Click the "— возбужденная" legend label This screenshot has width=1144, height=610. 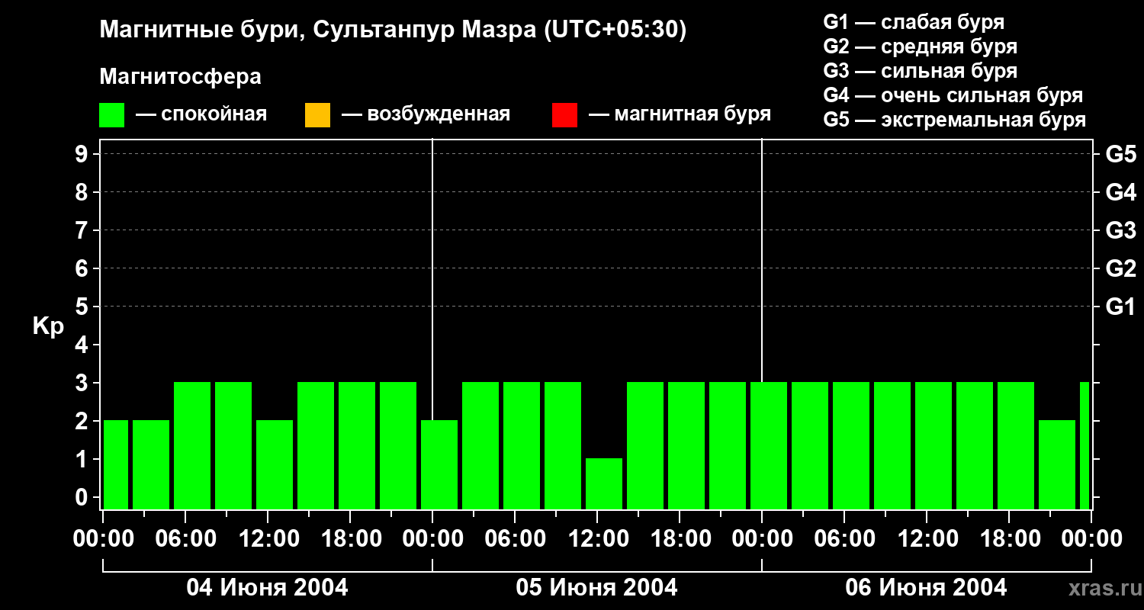pyautogui.click(x=426, y=114)
